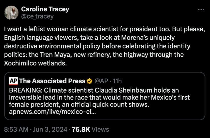This screenshot has width=210, height=138.
Task: Click the words Xochimilco wetlands
Action: [35, 63]
